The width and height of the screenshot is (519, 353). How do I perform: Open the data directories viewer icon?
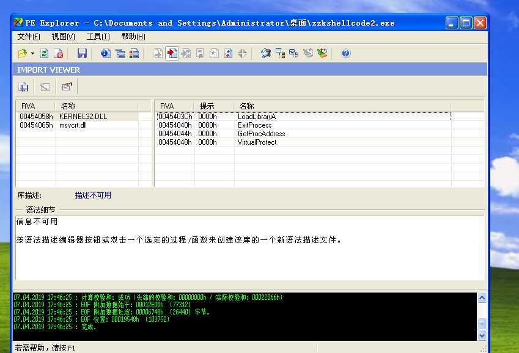(x=120, y=53)
